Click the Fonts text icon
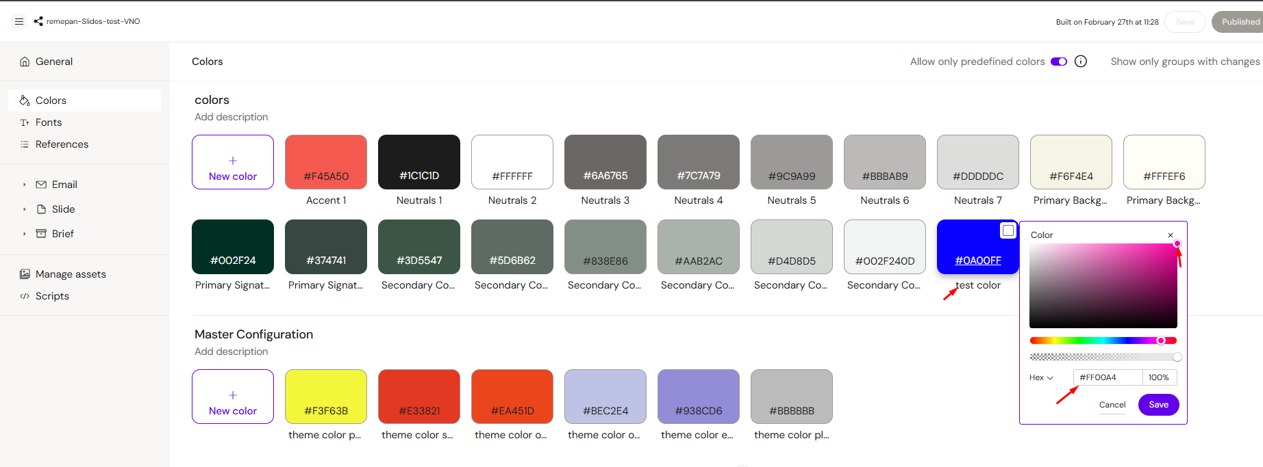Image resolution: width=1263 pixels, height=467 pixels. point(25,122)
